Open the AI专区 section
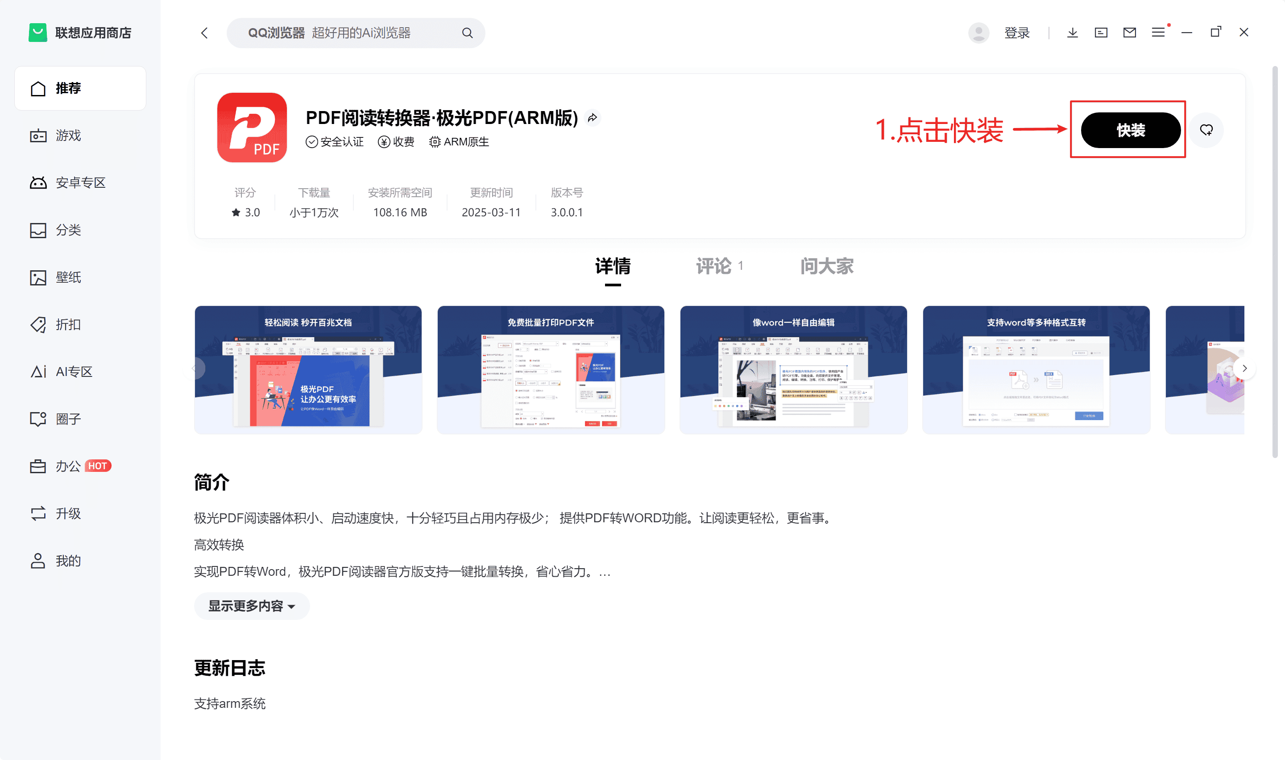 click(80, 372)
